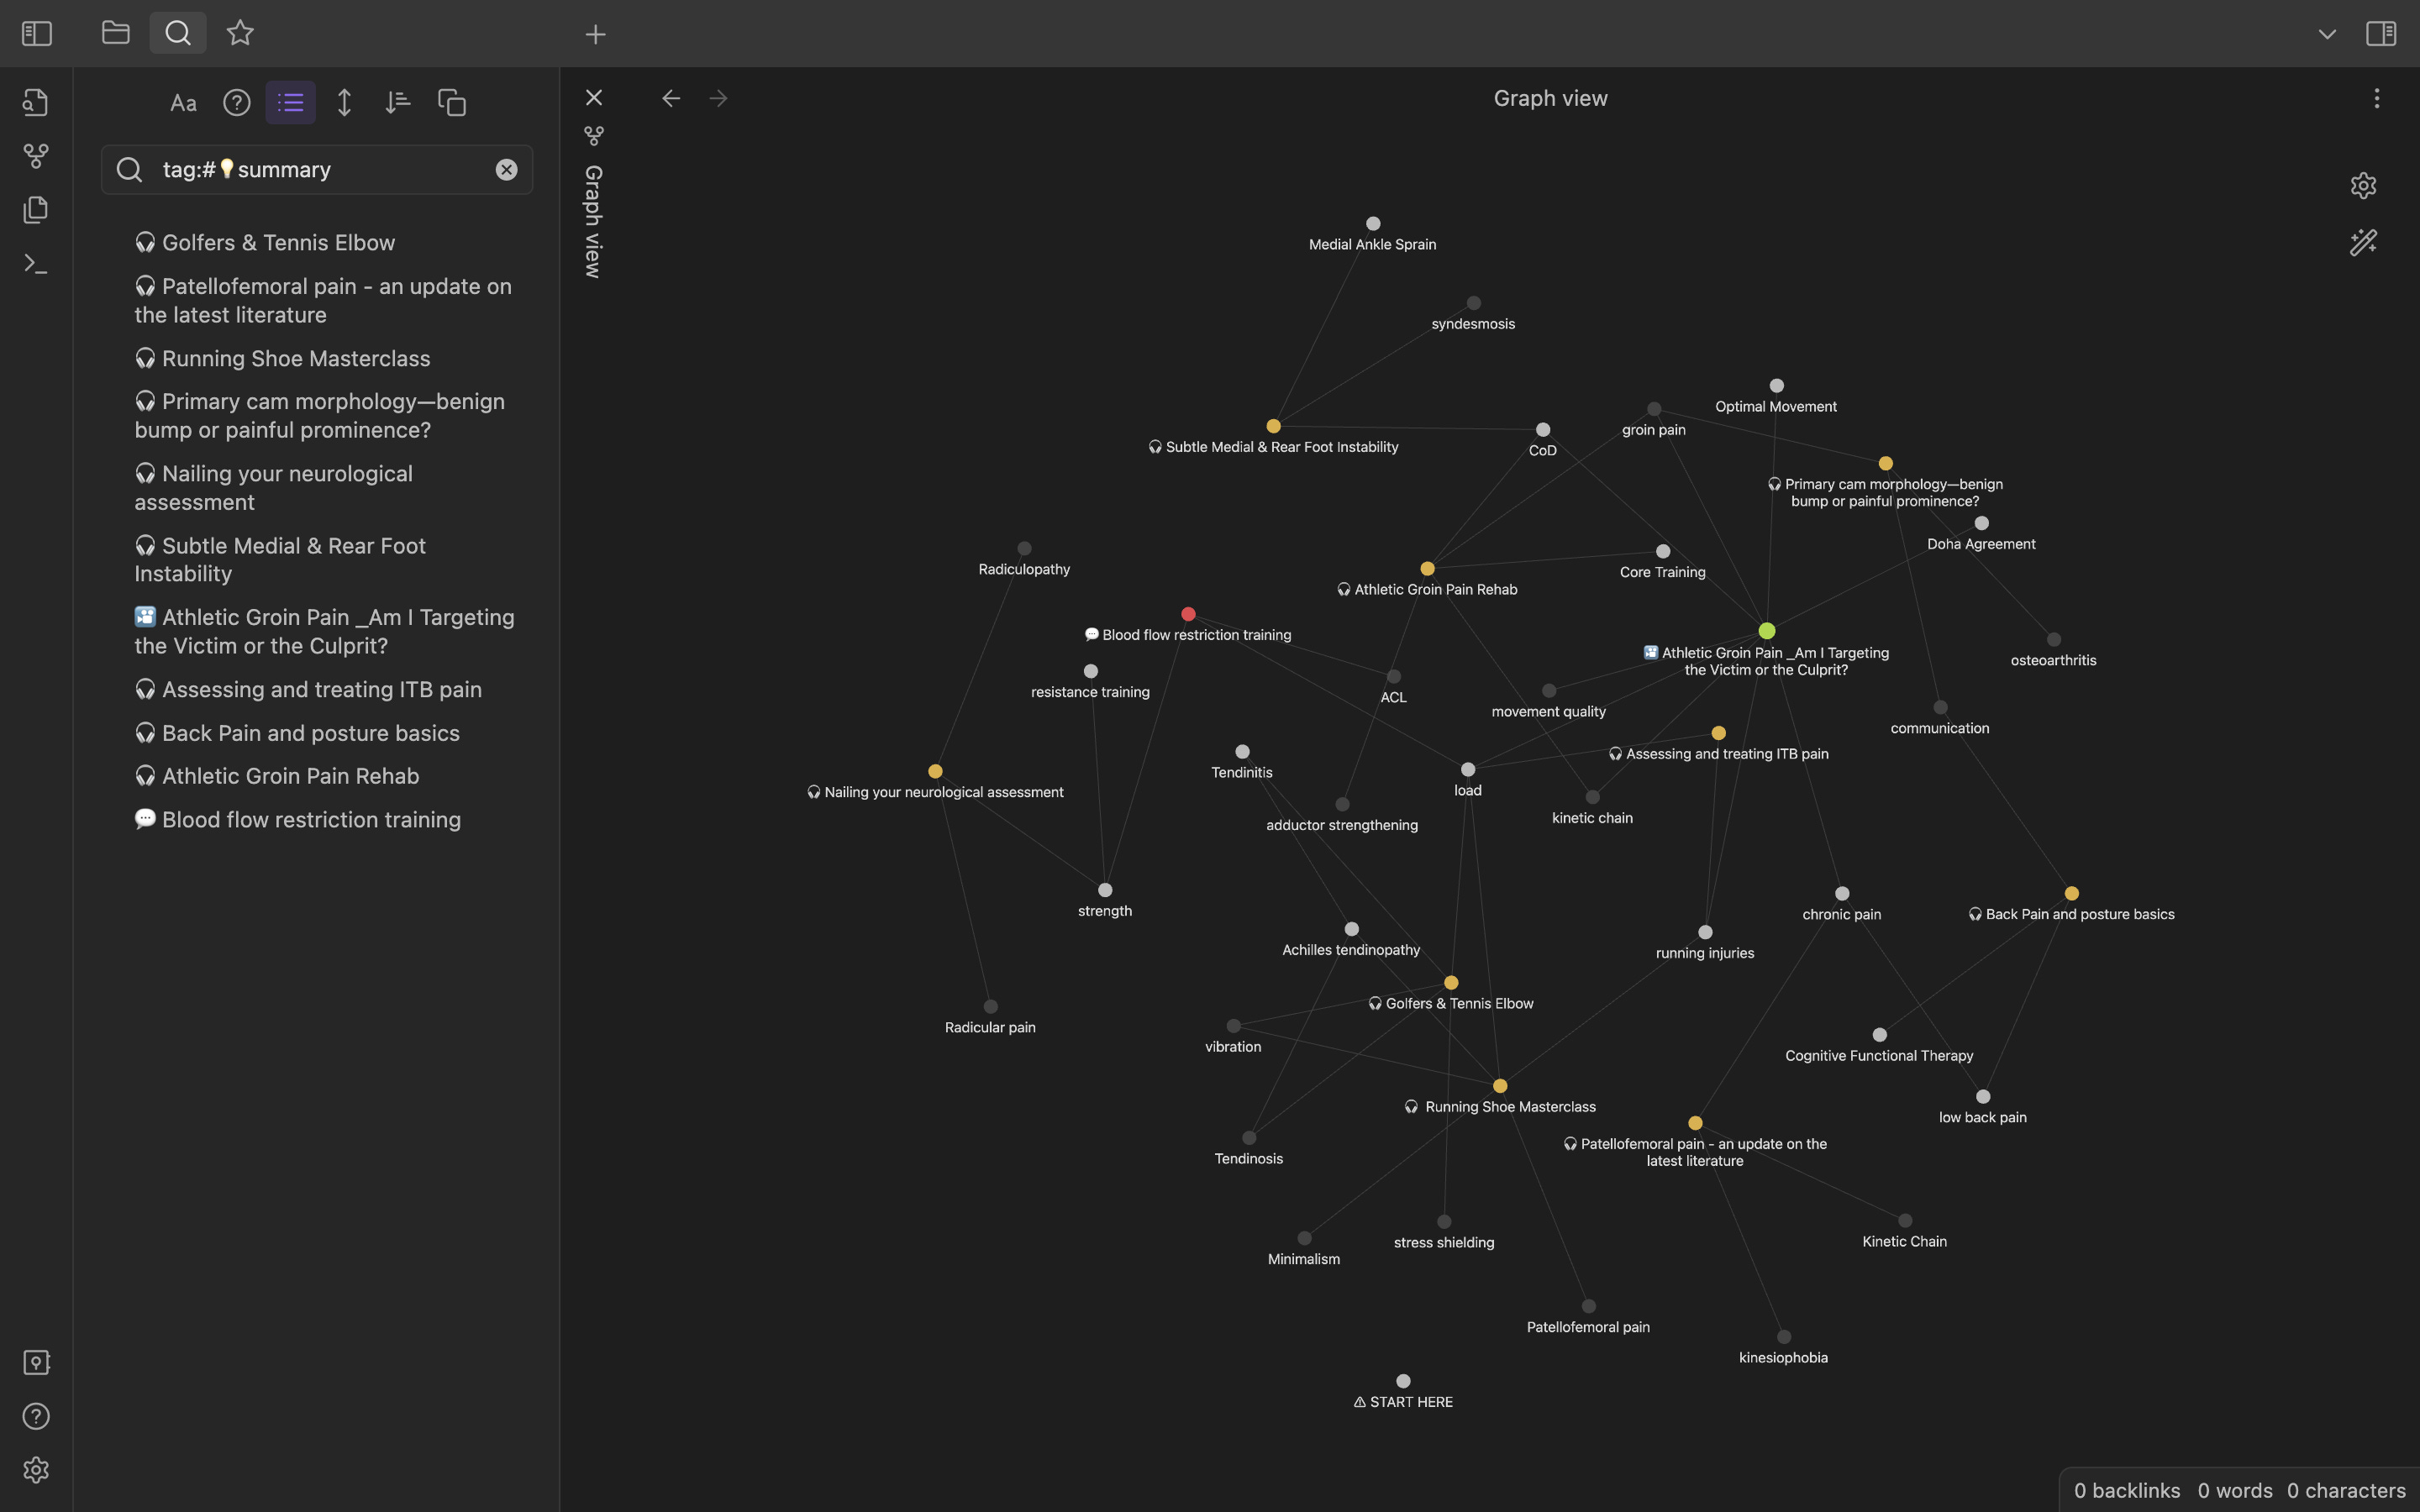Open a new tab with plus
2420x1512 pixels.
pyautogui.click(x=595, y=35)
